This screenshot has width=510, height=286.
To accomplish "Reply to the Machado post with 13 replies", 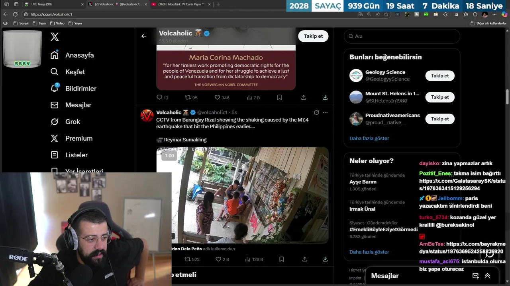I will tap(162, 97).
